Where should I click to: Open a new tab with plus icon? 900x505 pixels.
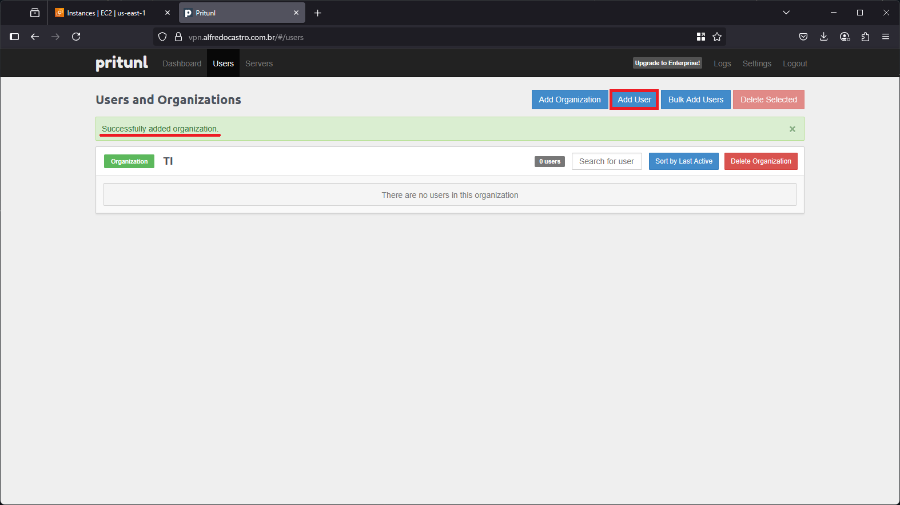[x=318, y=13]
